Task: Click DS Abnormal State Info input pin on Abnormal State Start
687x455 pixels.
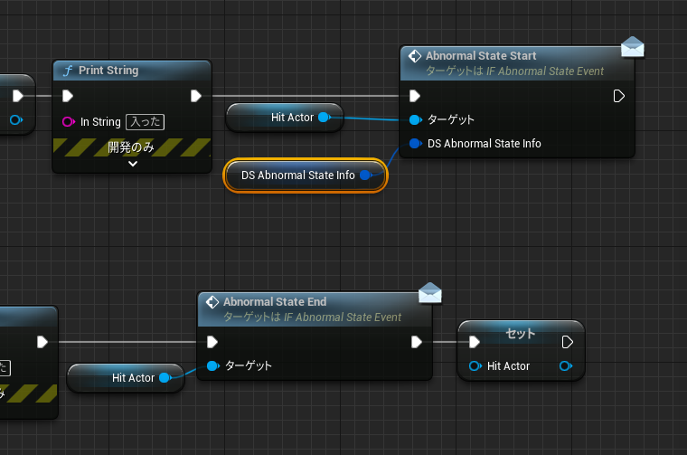Action: click(x=415, y=143)
